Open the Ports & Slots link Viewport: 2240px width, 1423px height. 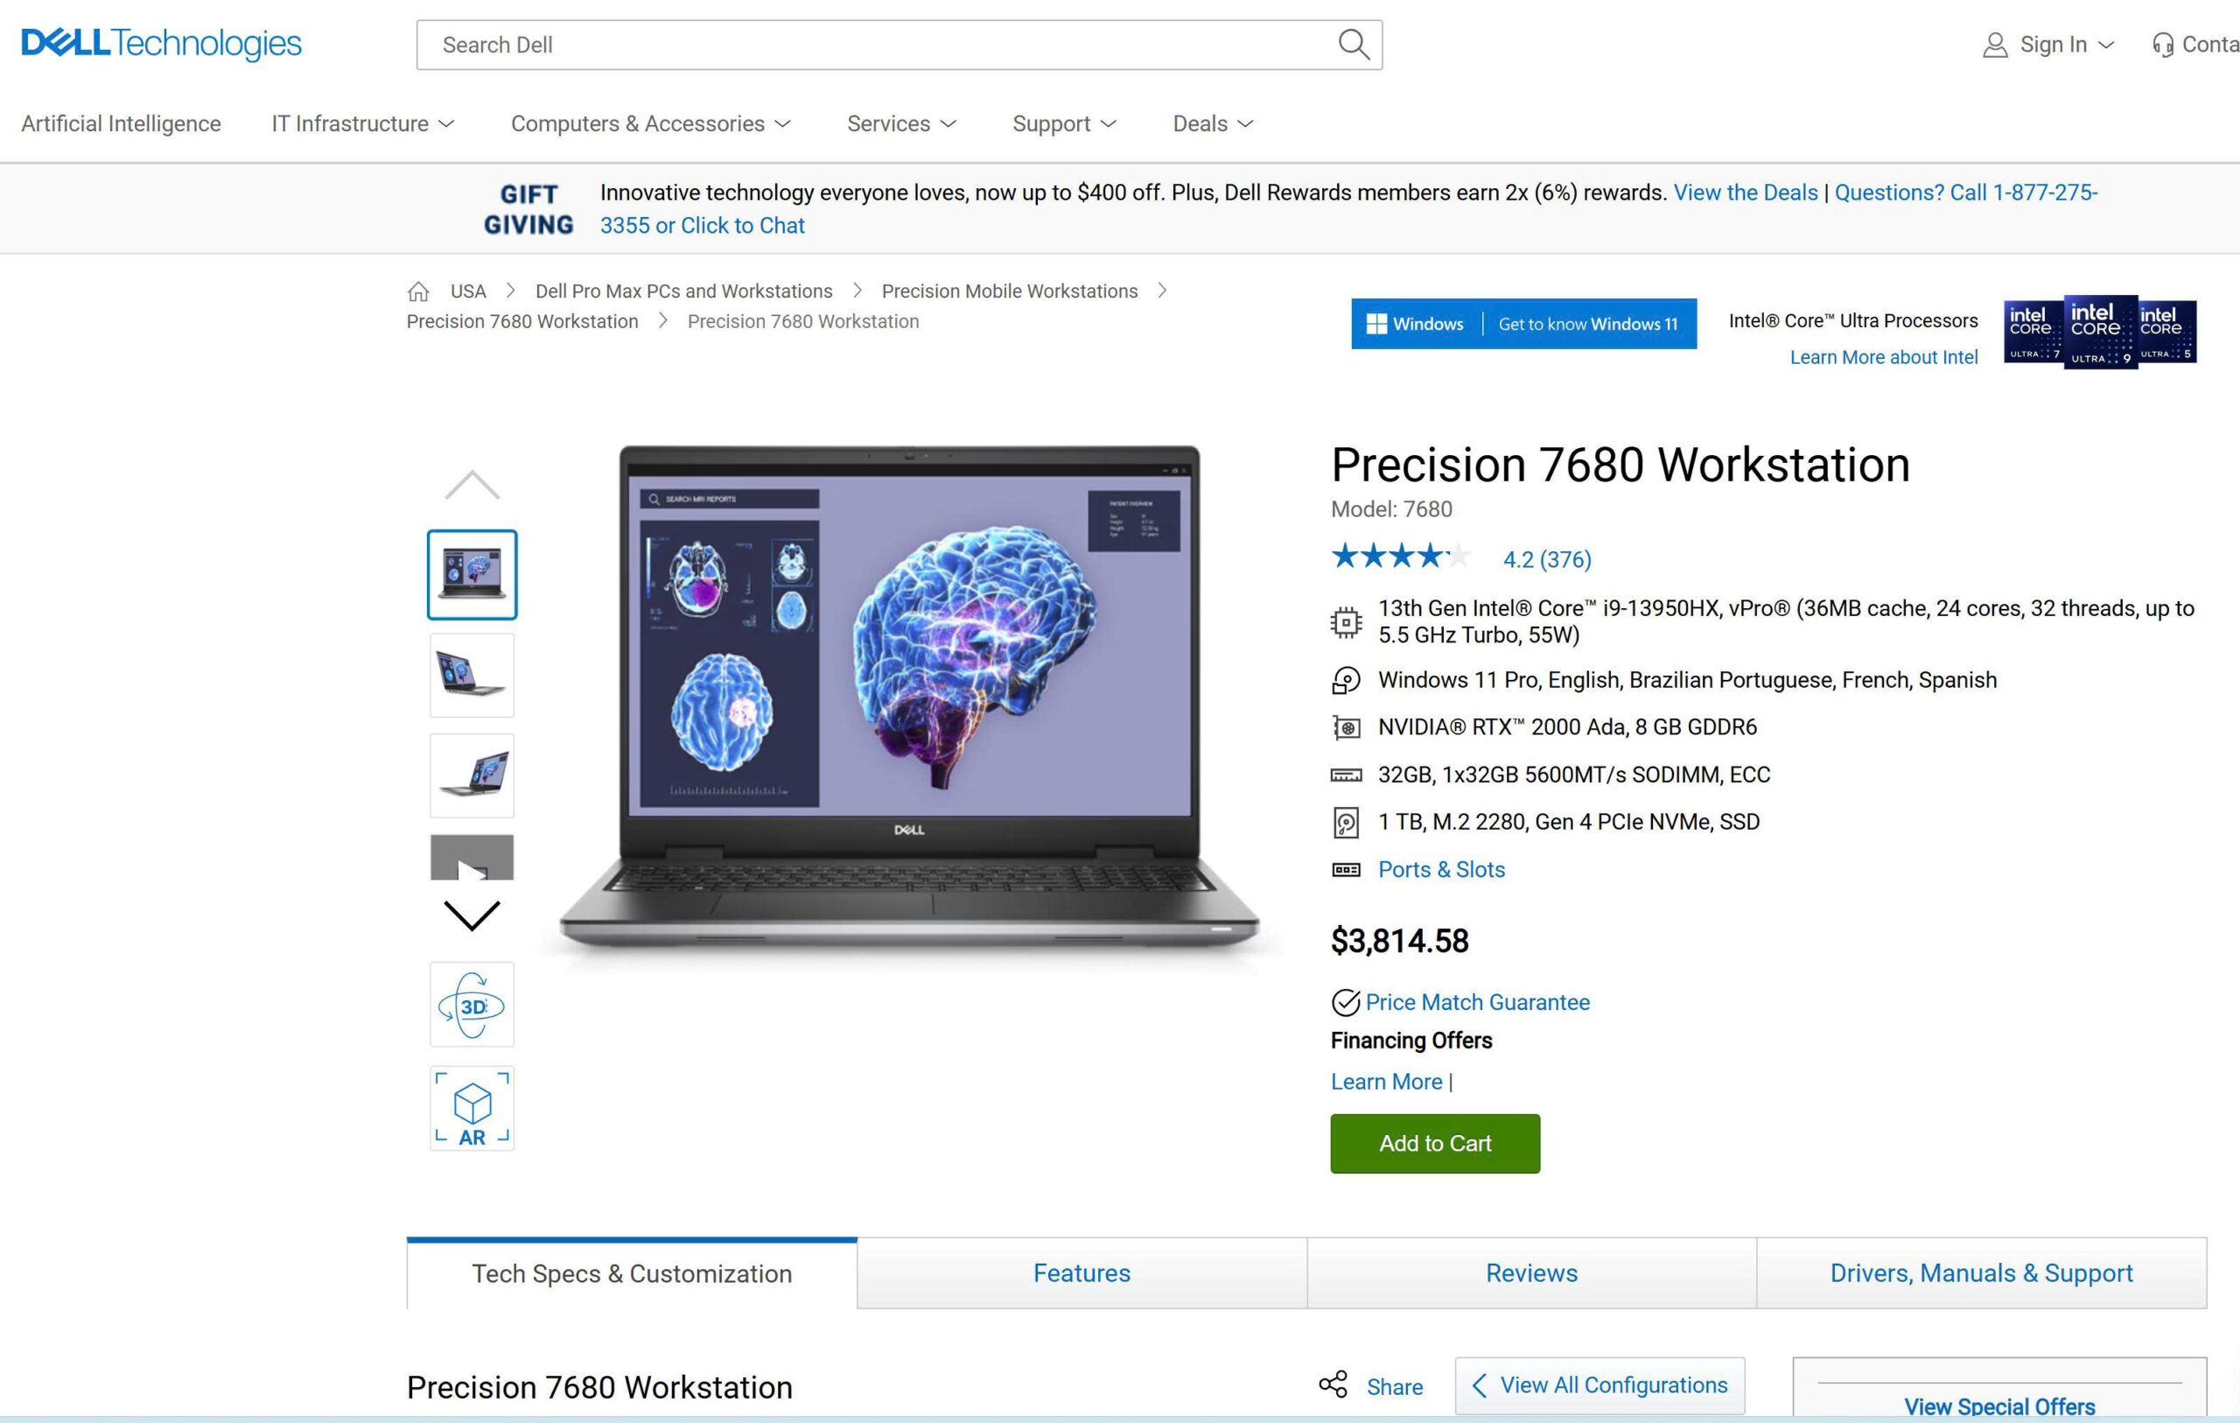pos(1441,869)
